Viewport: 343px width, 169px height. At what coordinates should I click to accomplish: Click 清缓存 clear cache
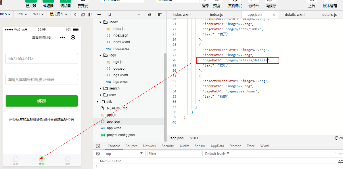pos(271,4)
